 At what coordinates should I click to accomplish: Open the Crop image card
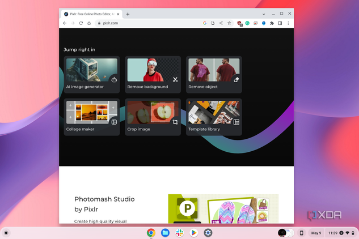click(153, 117)
